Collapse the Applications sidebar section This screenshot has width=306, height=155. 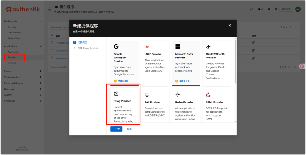(x=23, y=46)
